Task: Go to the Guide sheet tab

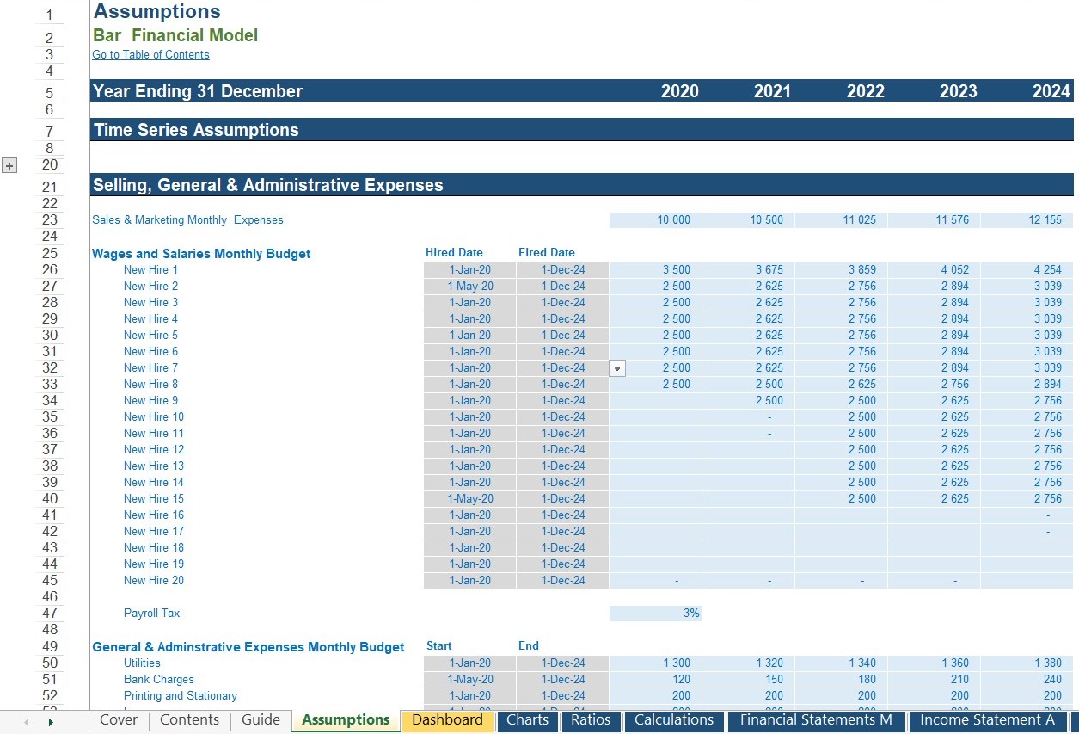Action: point(261,720)
